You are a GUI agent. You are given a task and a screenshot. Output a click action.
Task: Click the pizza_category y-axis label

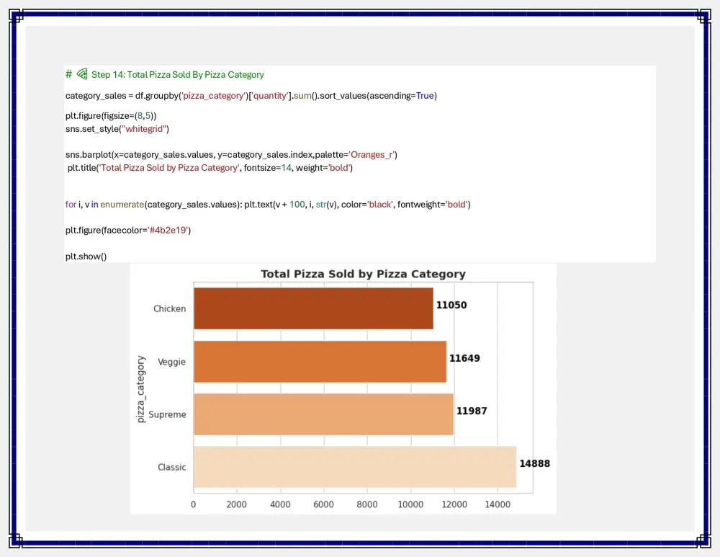[x=141, y=388]
